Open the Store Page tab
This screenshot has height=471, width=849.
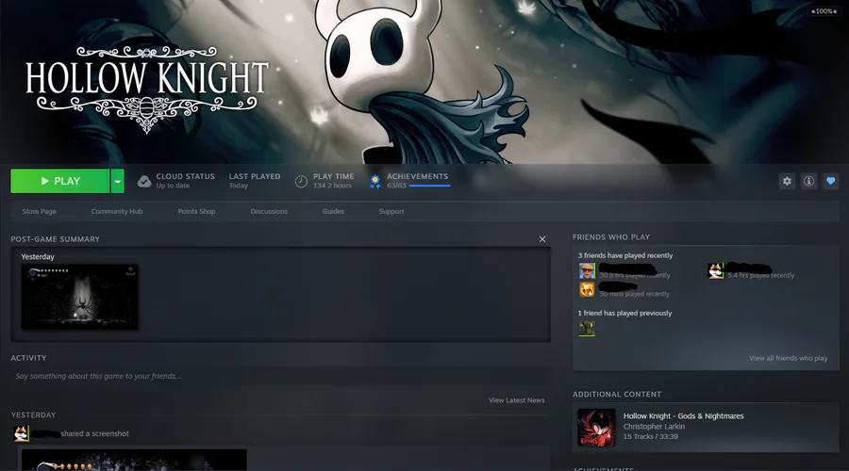(39, 211)
